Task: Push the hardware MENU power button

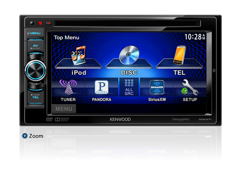Action: tap(34, 33)
